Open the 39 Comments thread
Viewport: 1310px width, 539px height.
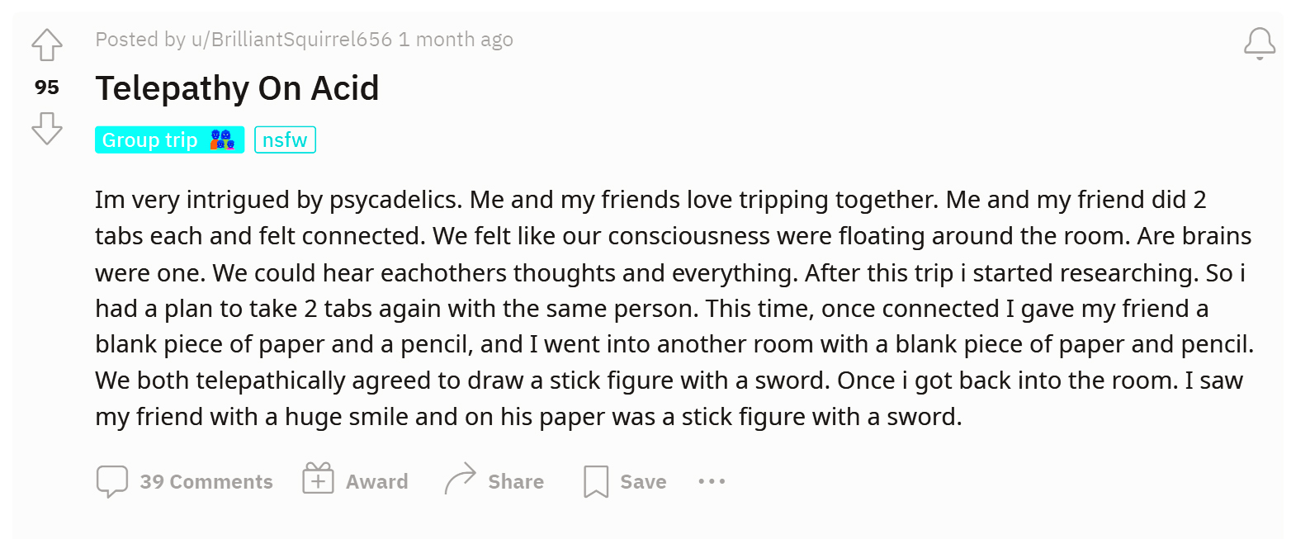(x=206, y=481)
